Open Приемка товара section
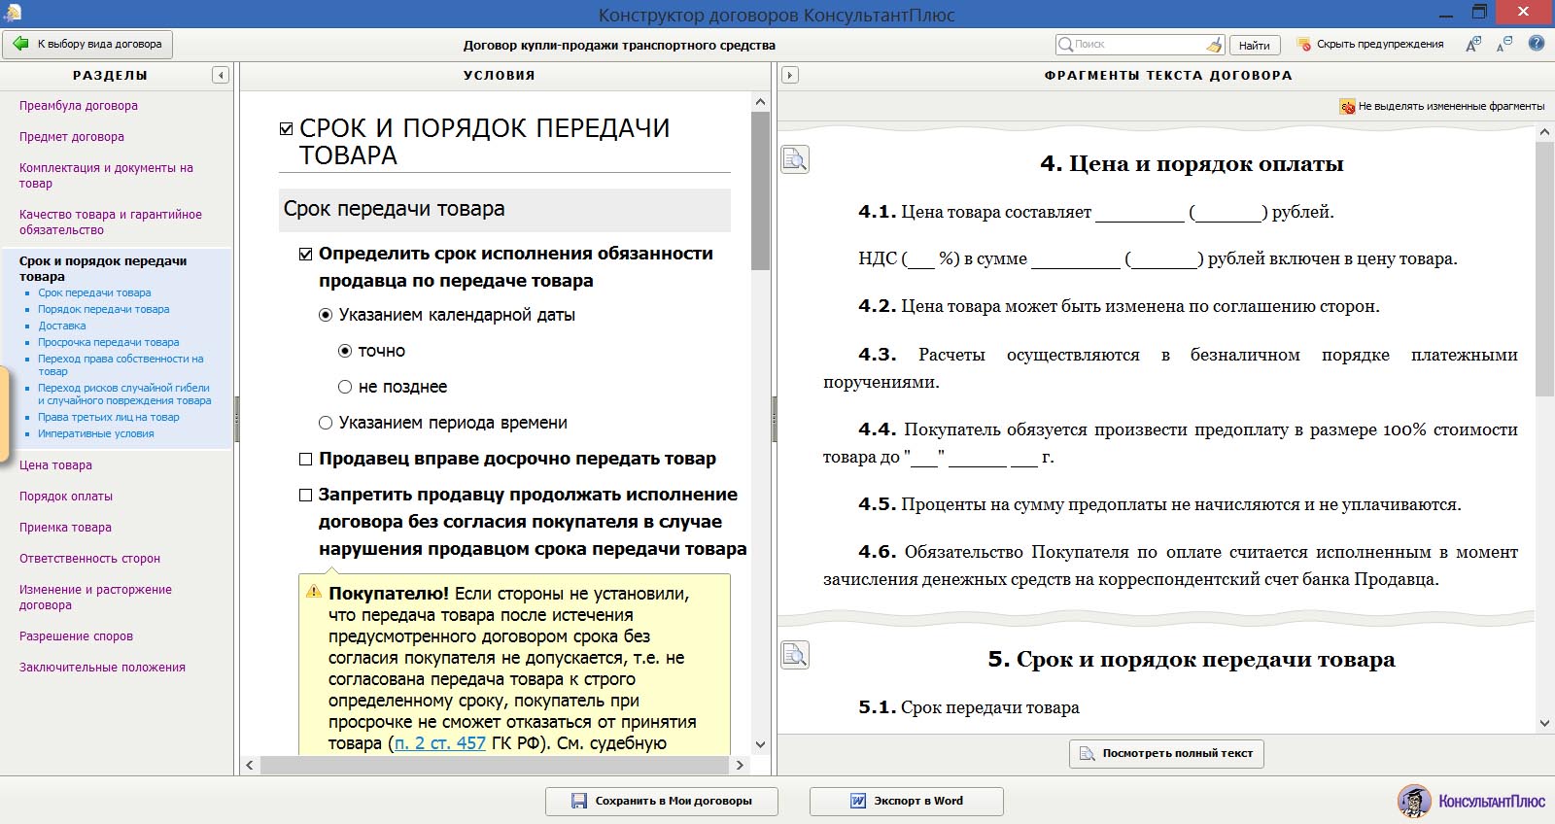 coord(65,528)
